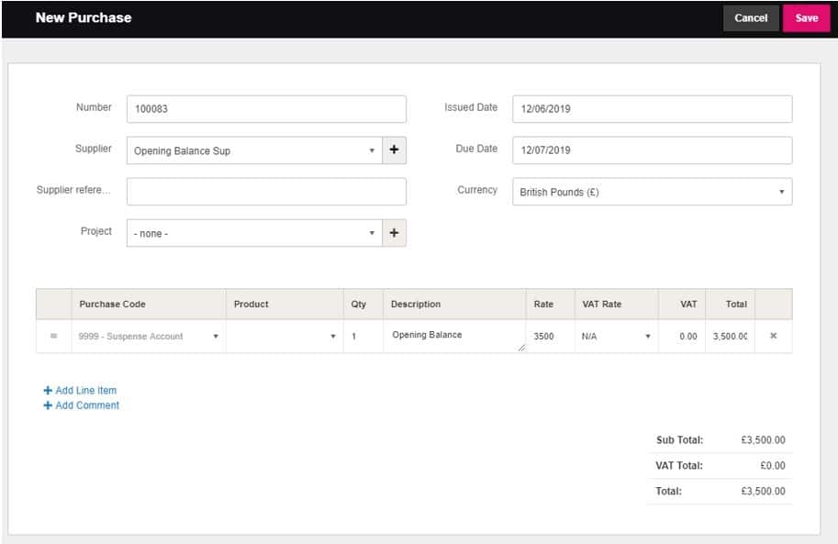Screen dimensions: 838x544
Task: Expand the Project dropdown
Action: click(254, 233)
